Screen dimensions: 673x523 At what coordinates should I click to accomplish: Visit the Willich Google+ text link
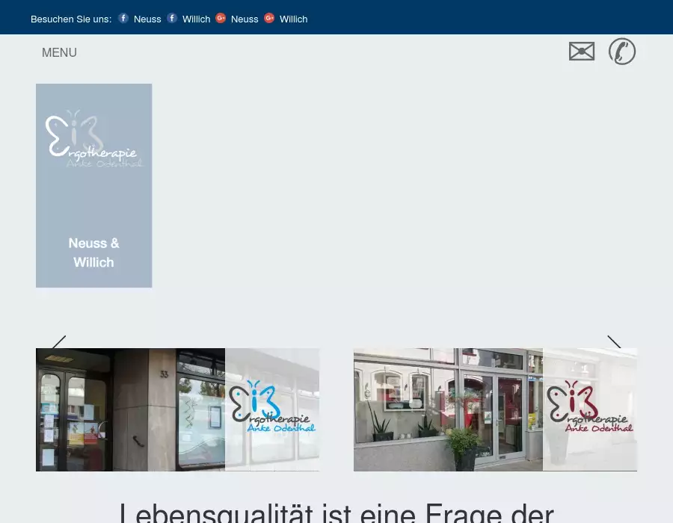293,19
